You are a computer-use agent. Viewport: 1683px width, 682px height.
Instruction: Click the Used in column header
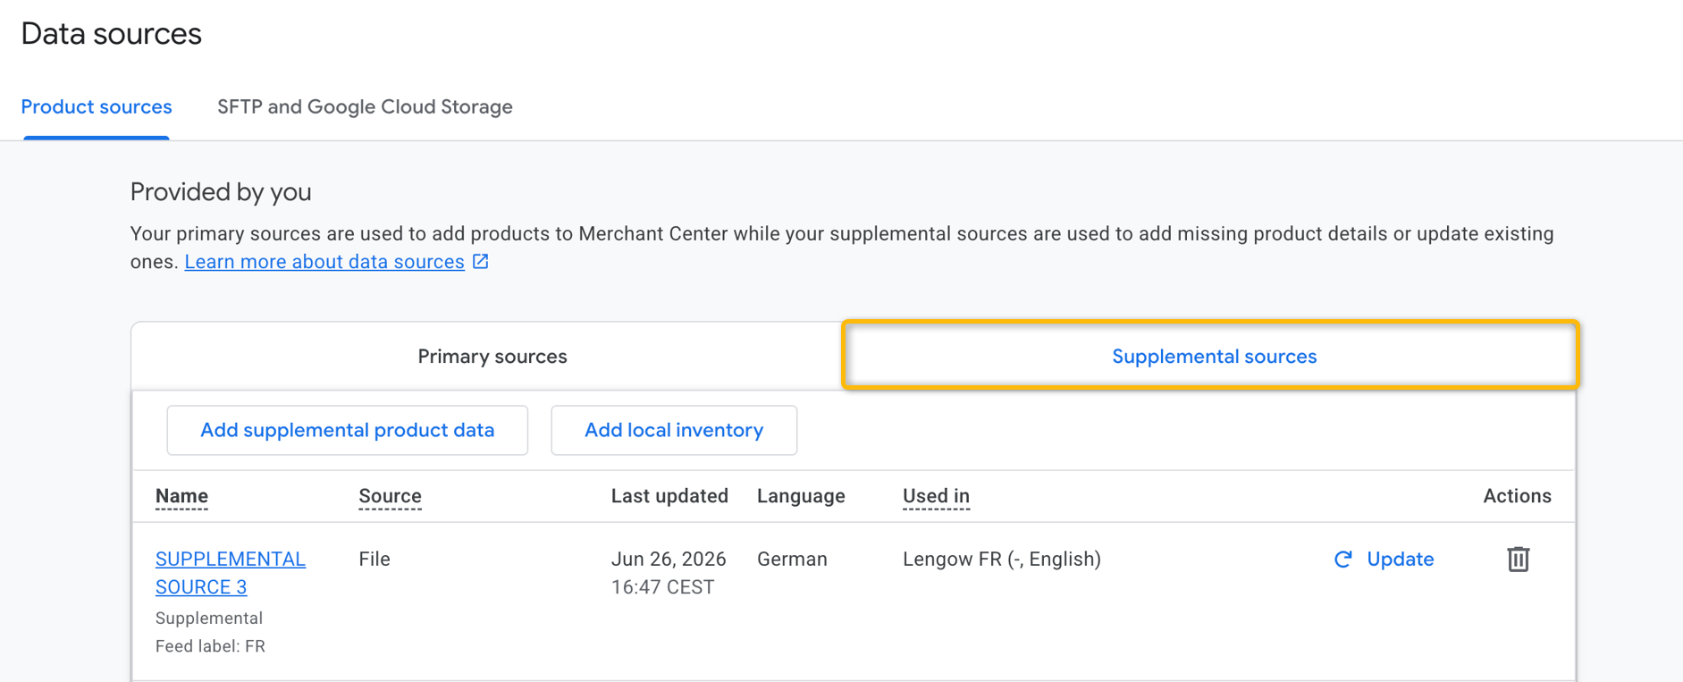point(936,496)
